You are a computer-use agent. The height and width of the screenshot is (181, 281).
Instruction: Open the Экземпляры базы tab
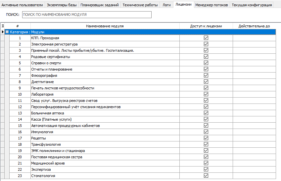62,5
